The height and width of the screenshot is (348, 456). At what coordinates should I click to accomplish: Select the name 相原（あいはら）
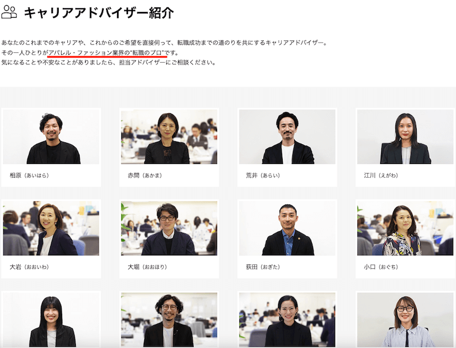tap(30, 175)
